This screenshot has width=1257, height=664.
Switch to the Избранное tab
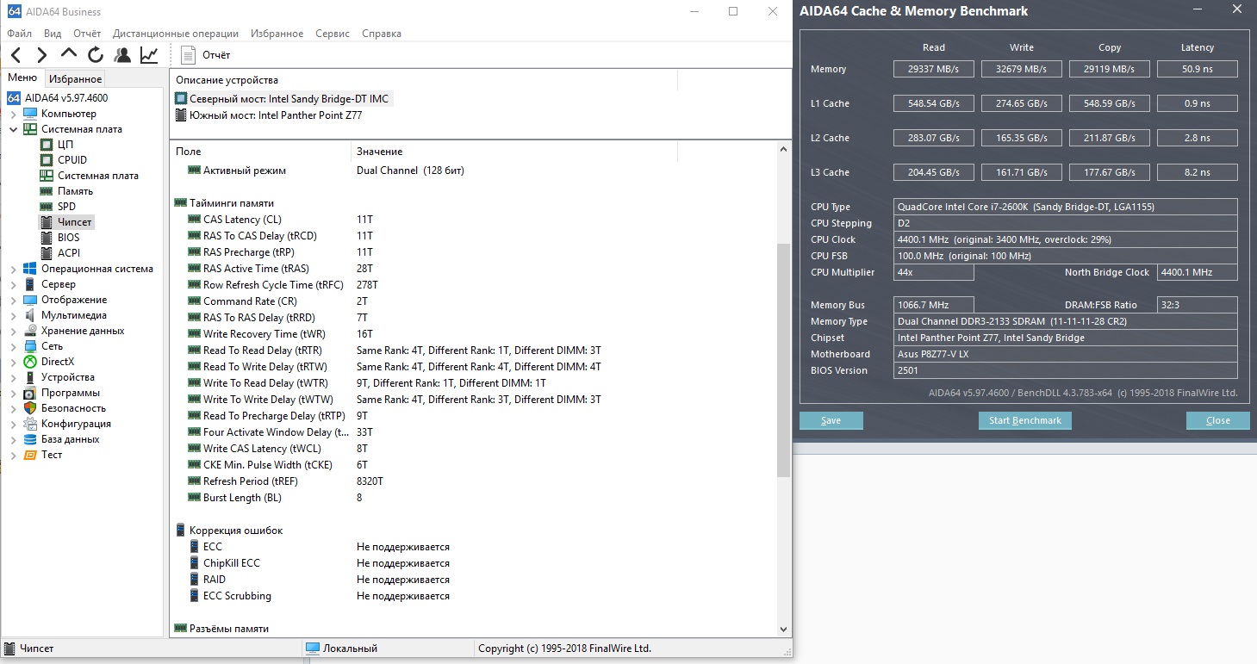click(75, 79)
